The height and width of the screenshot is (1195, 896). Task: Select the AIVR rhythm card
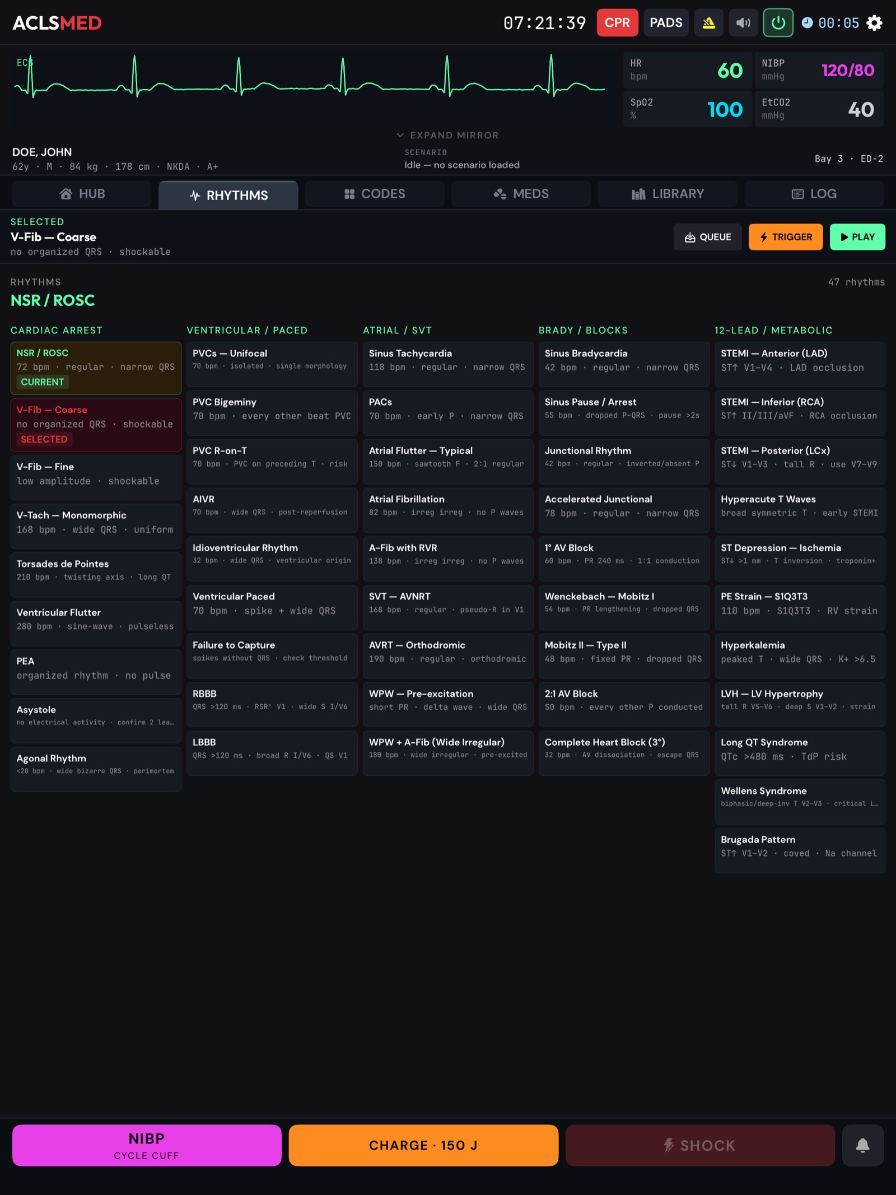point(272,510)
